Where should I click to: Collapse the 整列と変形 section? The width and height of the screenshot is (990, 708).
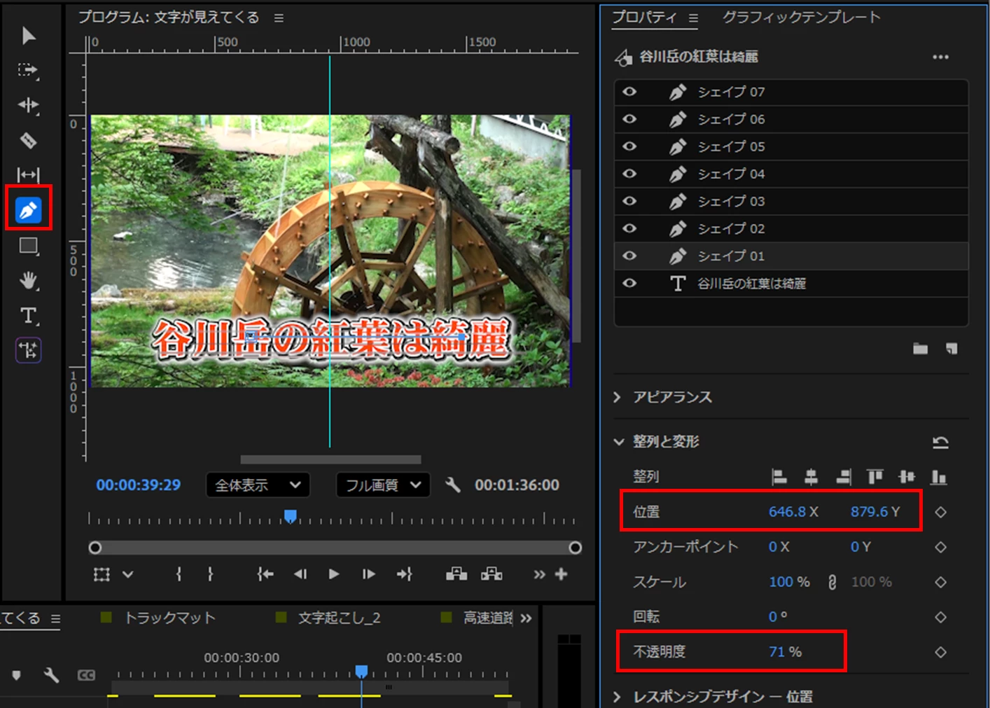(618, 442)
